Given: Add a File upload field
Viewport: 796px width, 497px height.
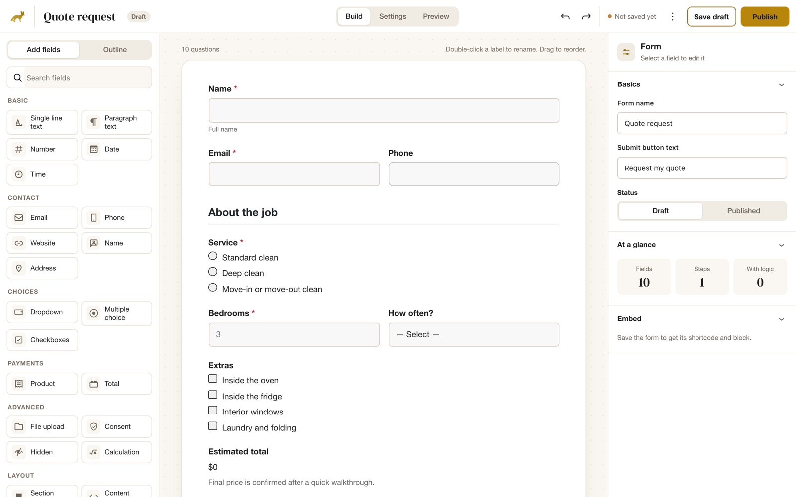Looking at the screenshot, I should (x=42, y=427).
